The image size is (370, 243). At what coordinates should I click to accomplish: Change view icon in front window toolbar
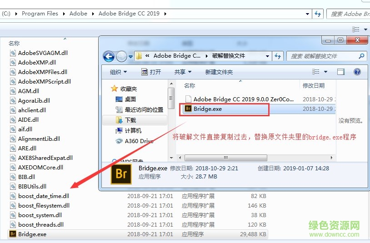316,72
